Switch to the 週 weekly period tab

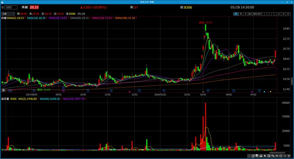[x=240, y=14]
